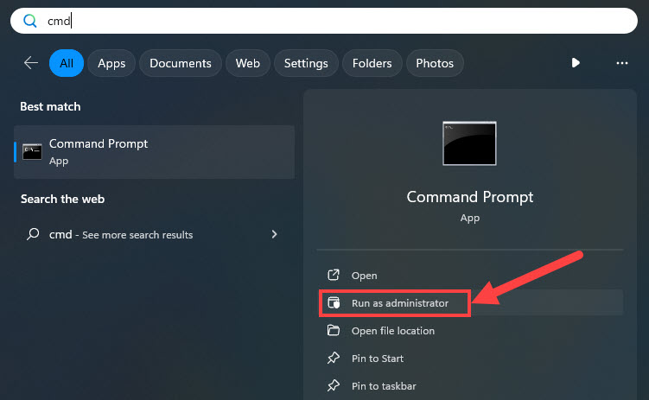
Task: Select the All filter tab
Action: [67, 63]
